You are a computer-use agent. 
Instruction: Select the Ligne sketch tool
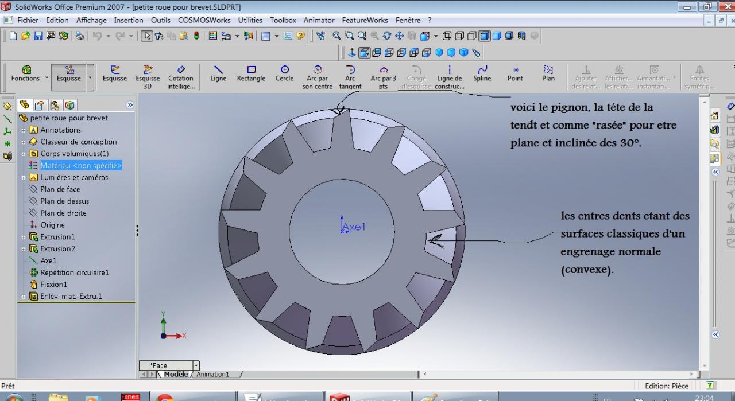[218, 73]
